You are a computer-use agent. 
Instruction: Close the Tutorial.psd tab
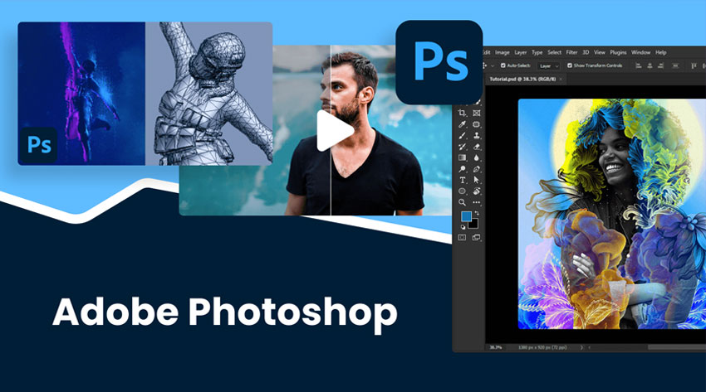coord(561,79)
